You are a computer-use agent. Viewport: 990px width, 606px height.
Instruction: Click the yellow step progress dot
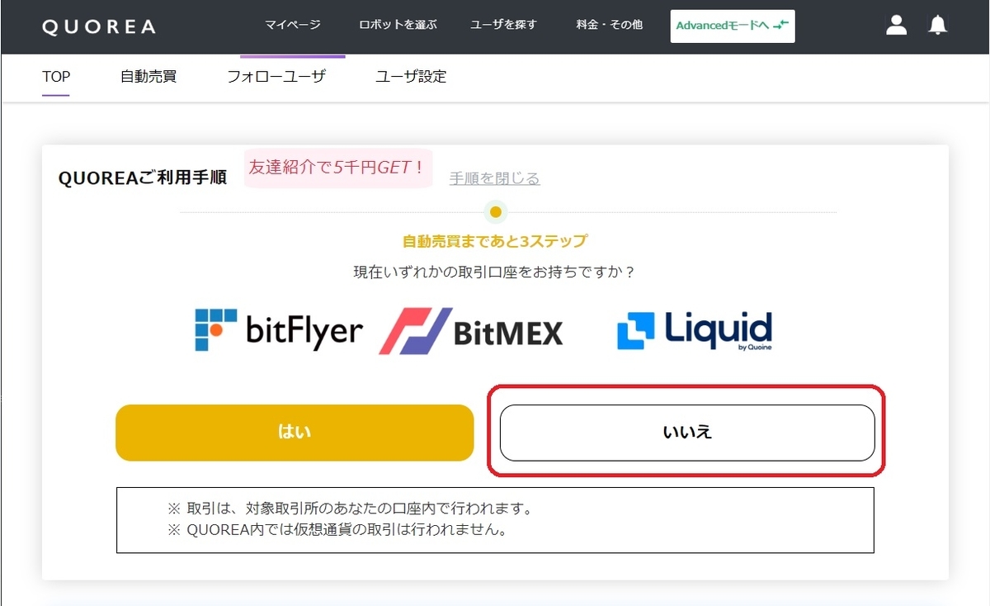click(495, 212)
